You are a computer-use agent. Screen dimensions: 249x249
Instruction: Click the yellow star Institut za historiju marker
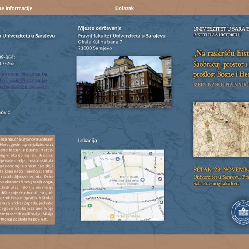[112, 216]
